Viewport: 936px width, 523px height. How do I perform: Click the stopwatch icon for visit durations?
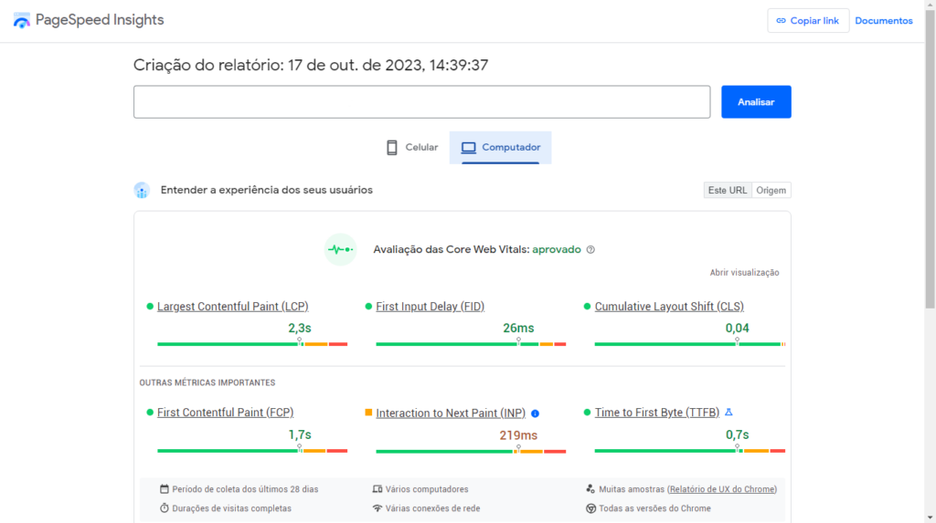[165, 508]
